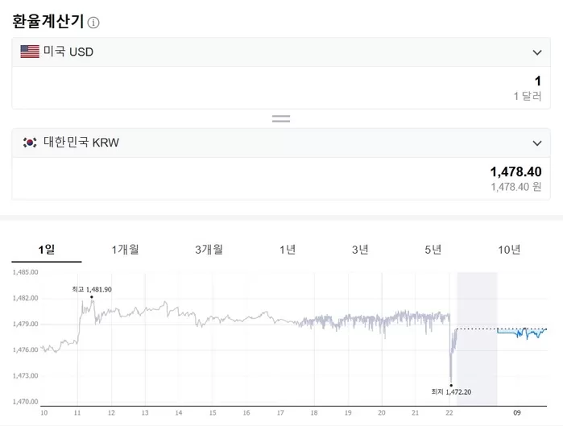
Task: Switch to the 3개월 chart tab
Action: tap(209, 250)
